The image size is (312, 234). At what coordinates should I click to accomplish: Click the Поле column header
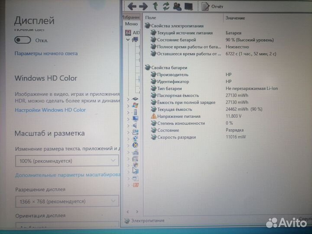183,18
